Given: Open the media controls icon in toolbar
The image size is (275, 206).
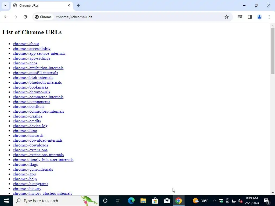Looking at the screenshot, I should pos(240,17).
